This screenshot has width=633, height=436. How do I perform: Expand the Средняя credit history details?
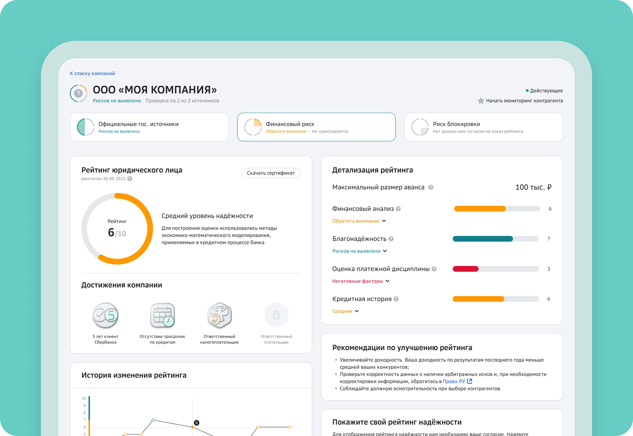345,311
